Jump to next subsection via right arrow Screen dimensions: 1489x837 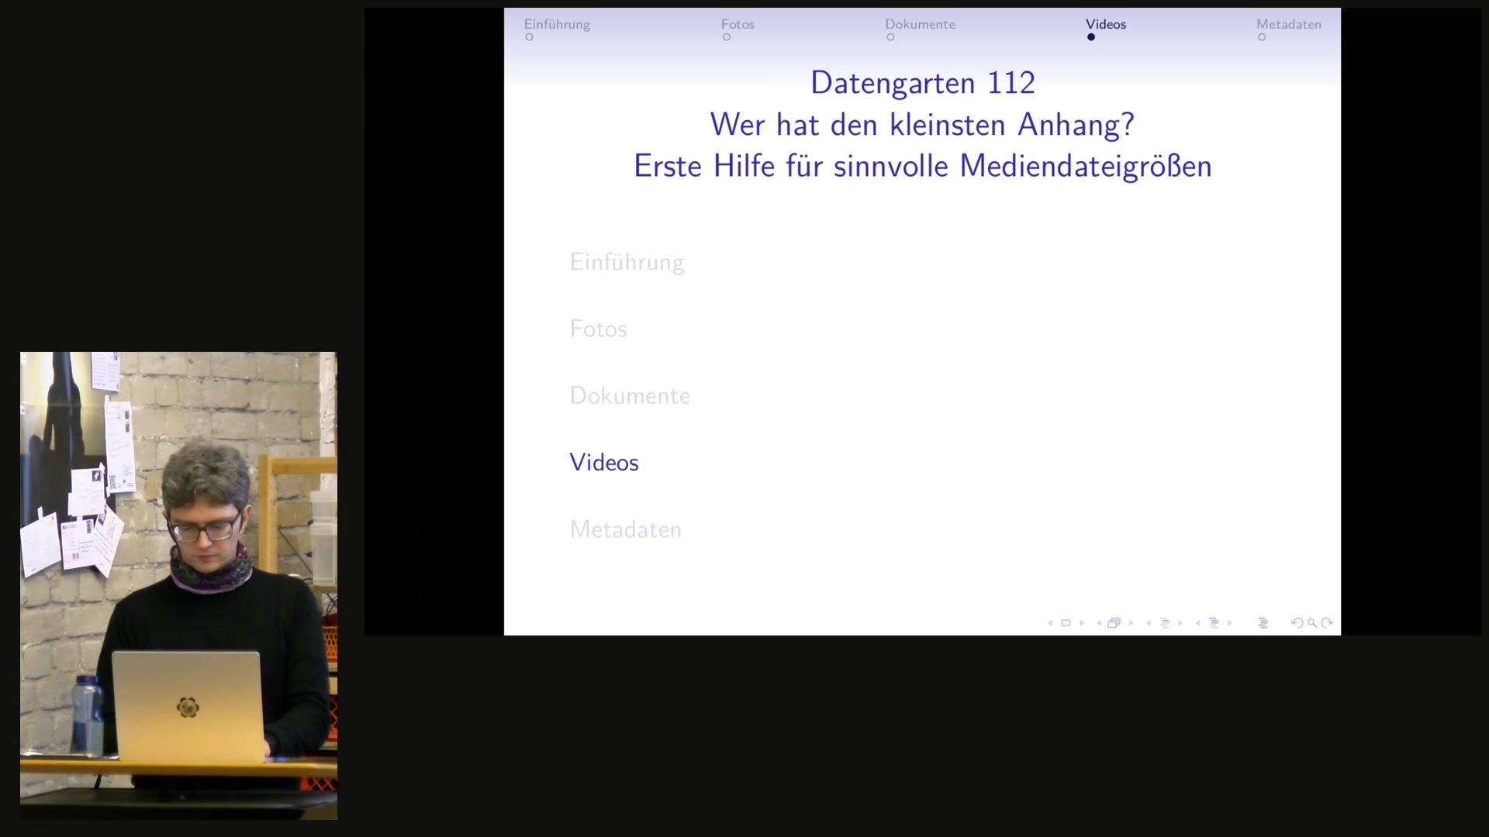1180,623
